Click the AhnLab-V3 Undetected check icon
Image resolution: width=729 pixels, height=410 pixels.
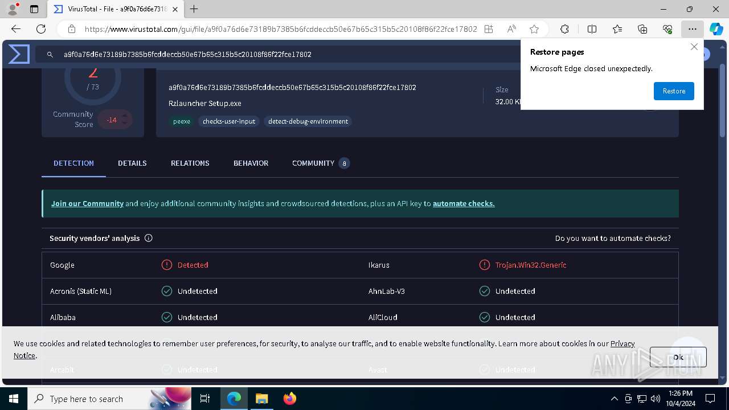pos(485,291)
